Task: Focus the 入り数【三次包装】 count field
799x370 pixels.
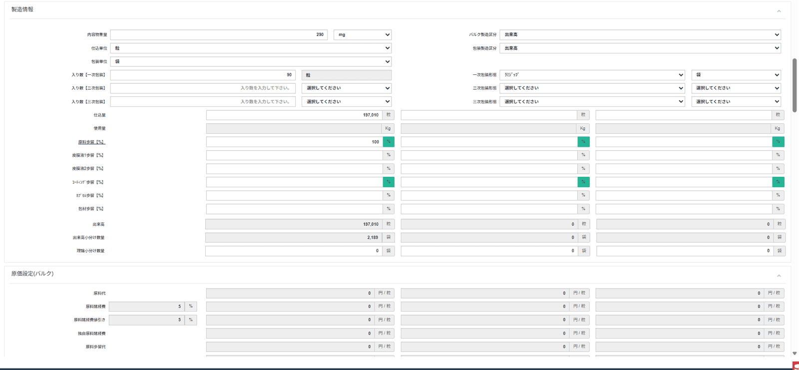Action: tap(203, 102)
